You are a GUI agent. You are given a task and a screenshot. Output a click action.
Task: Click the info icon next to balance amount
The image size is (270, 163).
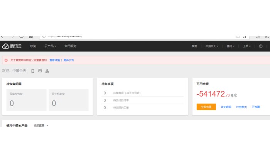236,95
